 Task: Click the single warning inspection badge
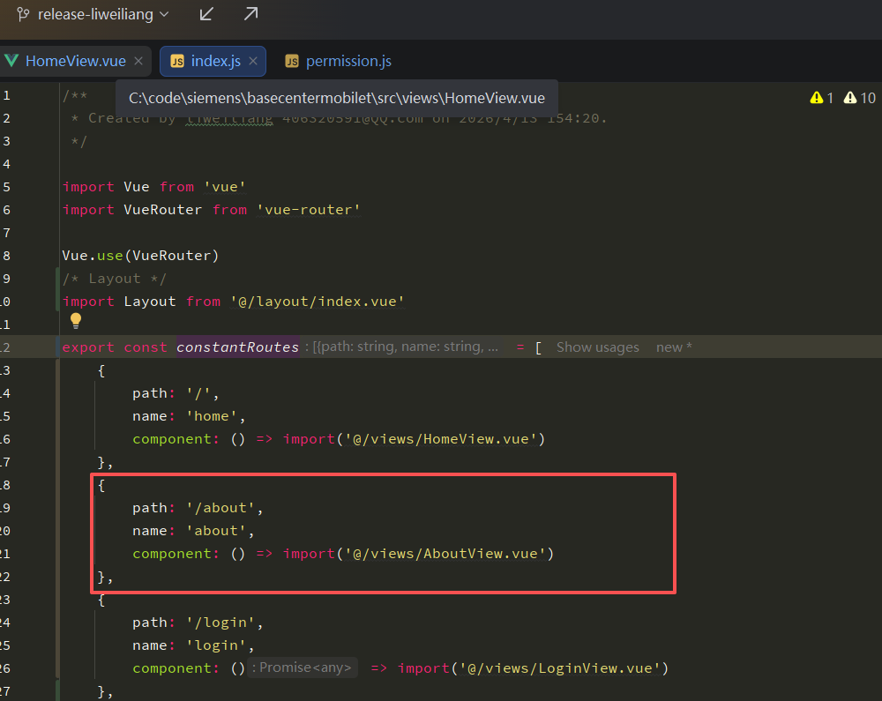[821, 98]
